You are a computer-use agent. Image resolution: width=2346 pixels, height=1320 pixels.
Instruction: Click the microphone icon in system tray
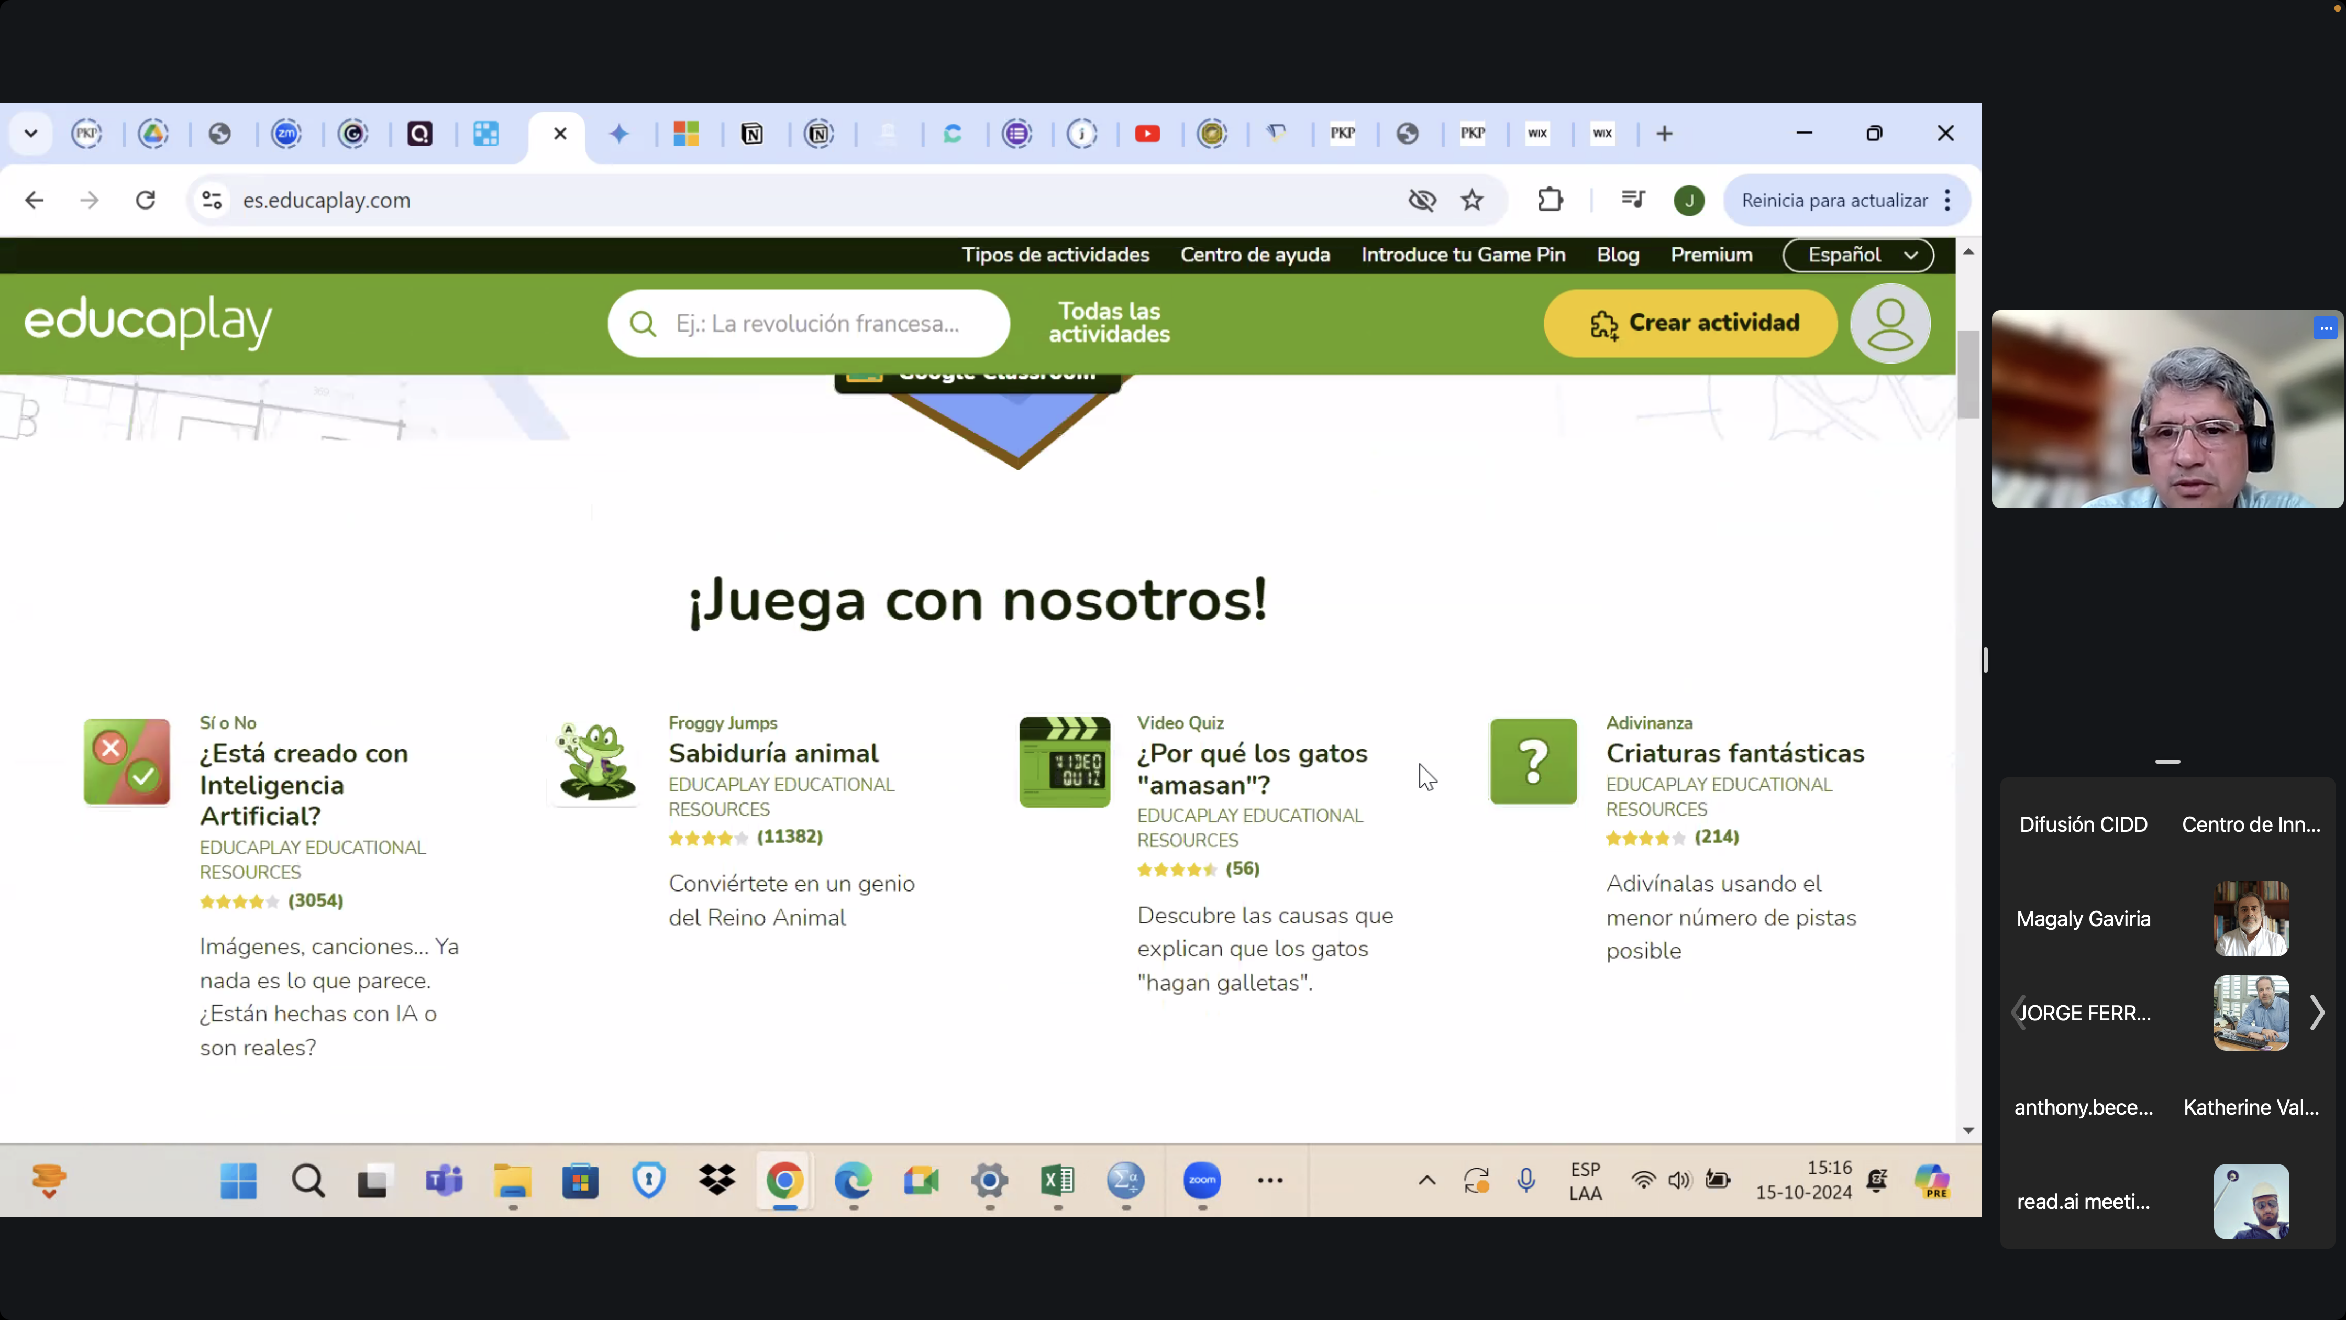click(1526, 1181)
